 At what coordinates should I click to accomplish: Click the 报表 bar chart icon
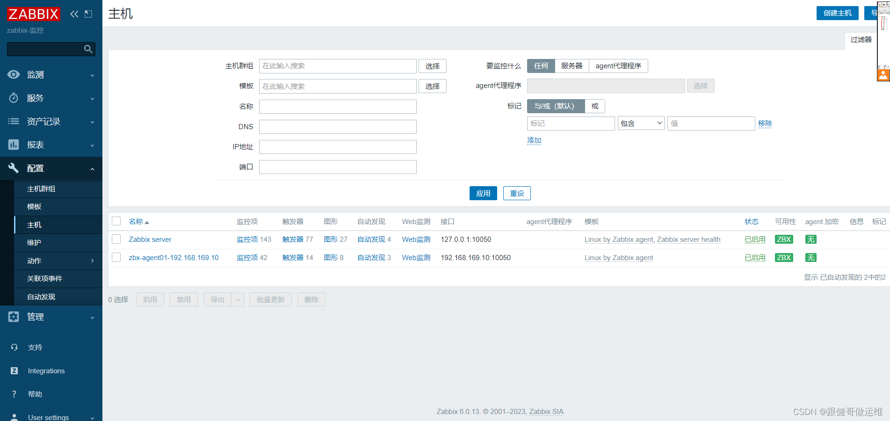(14, 145)
